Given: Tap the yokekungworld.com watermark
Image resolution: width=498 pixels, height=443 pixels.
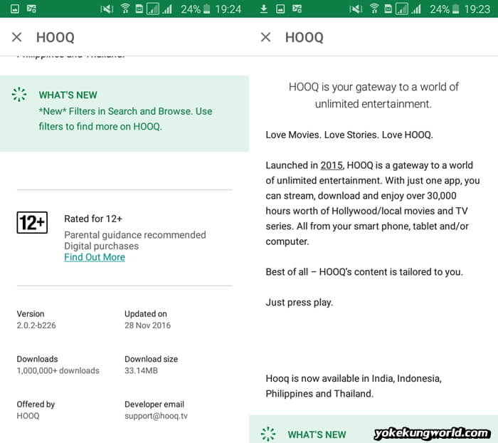Looking at the screenshot, I should (432, 433).
